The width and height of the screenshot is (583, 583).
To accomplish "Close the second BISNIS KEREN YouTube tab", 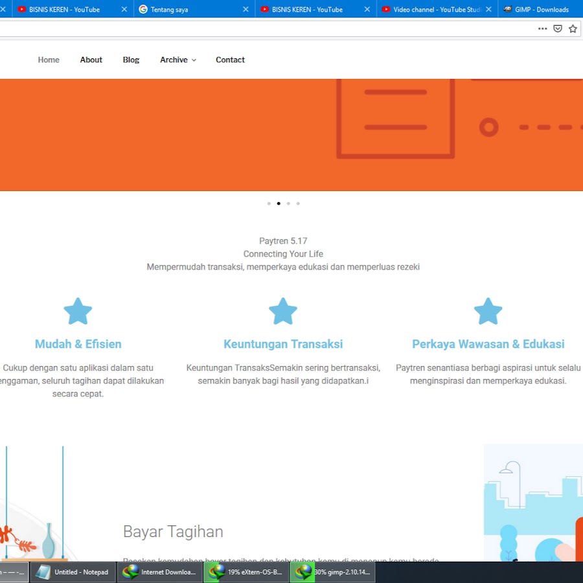I will (x=367, y=9).
